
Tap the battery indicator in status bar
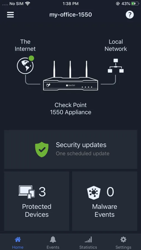[135, 4]
